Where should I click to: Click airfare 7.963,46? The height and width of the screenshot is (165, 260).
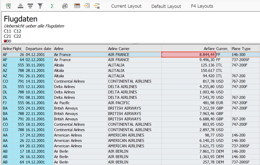(188, 114)
